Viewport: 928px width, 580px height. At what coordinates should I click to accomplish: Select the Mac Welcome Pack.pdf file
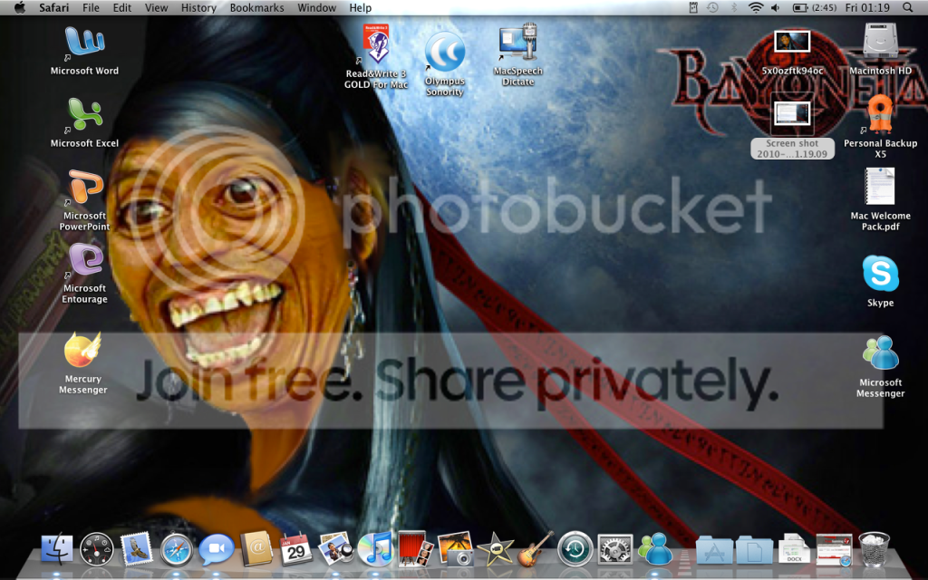pos(880,187)
